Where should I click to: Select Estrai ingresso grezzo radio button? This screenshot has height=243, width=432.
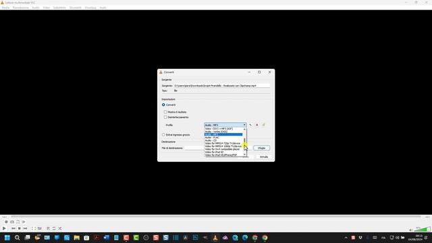[163, 135]
